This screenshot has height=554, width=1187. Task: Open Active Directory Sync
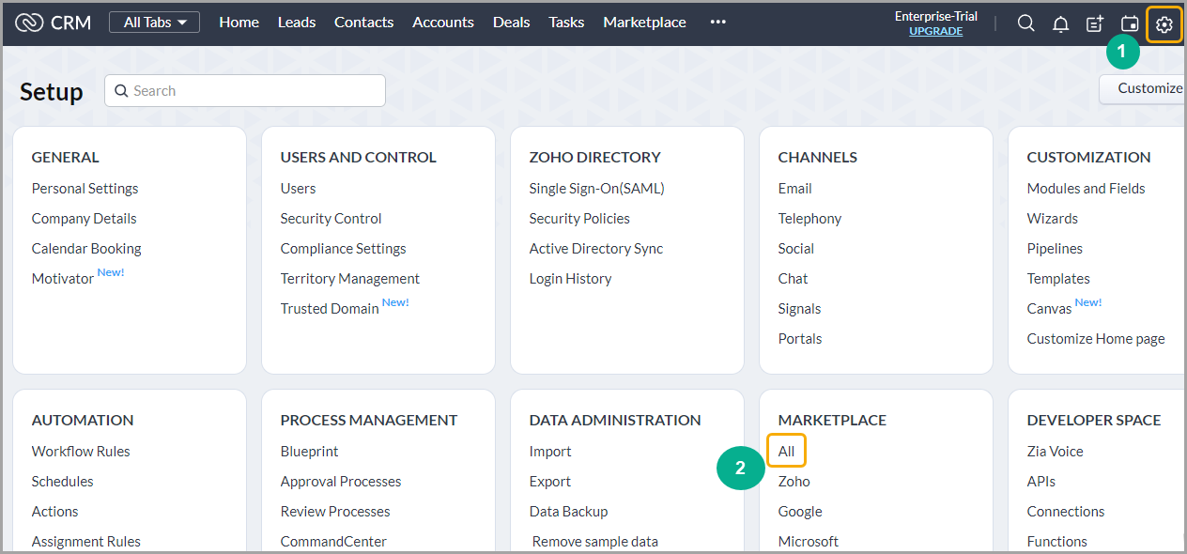[595, 249]
